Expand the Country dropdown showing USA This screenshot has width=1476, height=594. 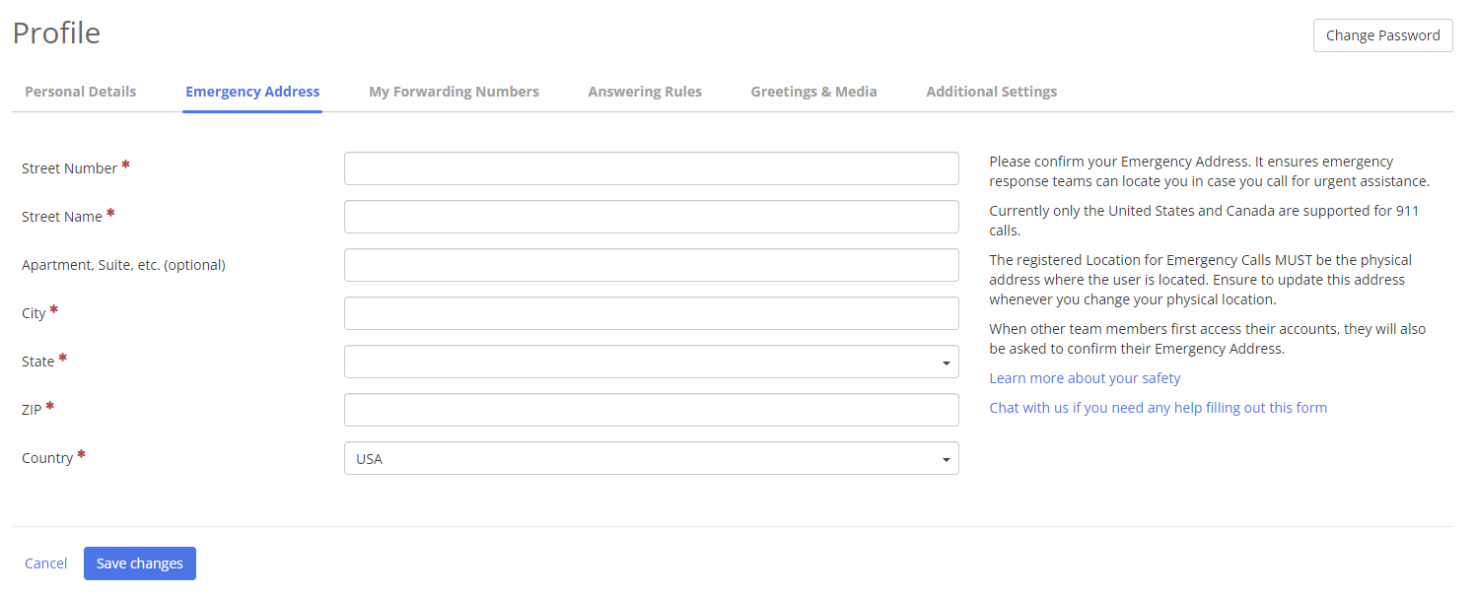point(651,458)
